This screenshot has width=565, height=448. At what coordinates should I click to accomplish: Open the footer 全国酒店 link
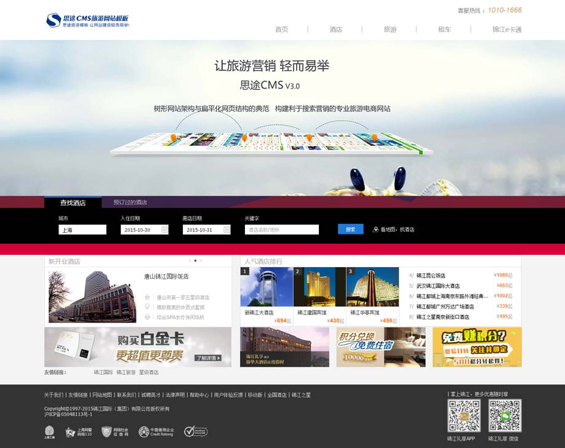(277, 395)
